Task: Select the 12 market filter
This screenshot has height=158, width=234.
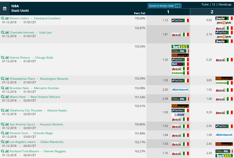Action: click(213, 5)
